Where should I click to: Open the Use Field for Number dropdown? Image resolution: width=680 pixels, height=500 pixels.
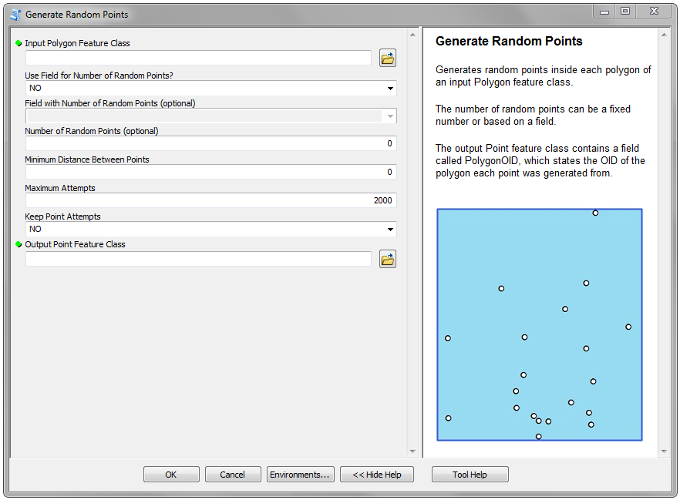click(390, 88)
